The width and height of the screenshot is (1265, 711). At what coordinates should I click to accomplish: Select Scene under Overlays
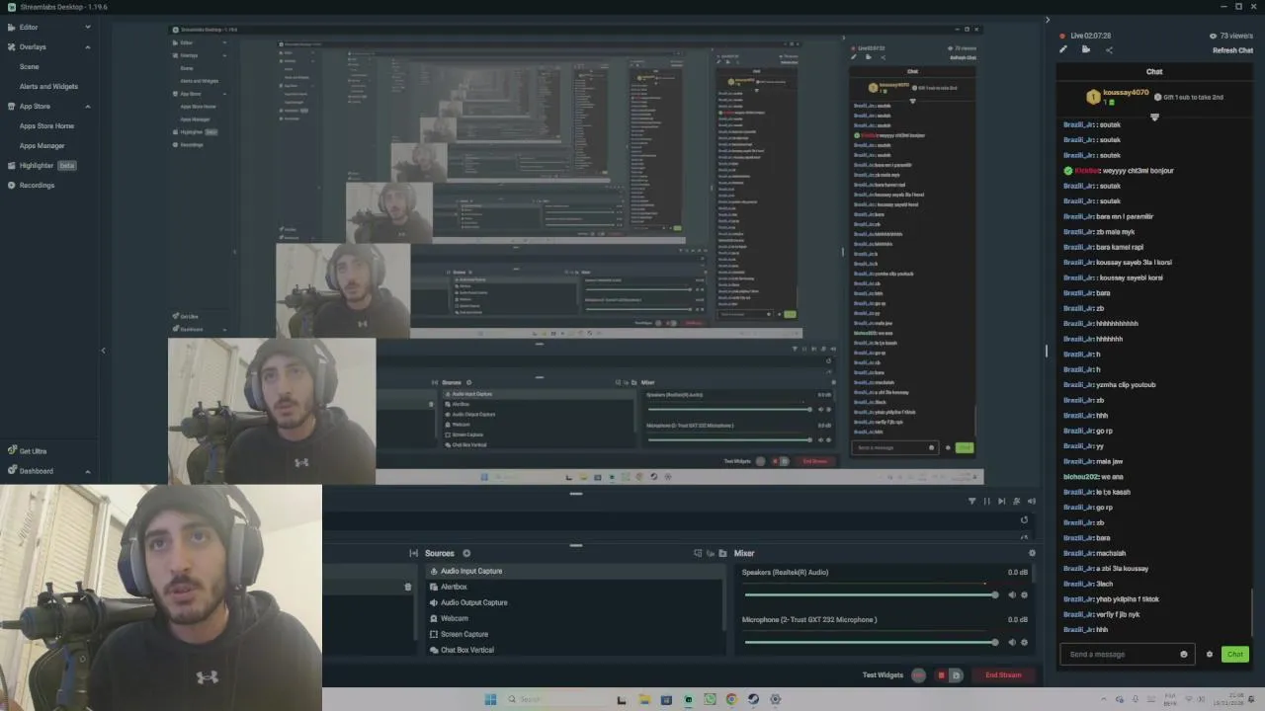(30, 66)
